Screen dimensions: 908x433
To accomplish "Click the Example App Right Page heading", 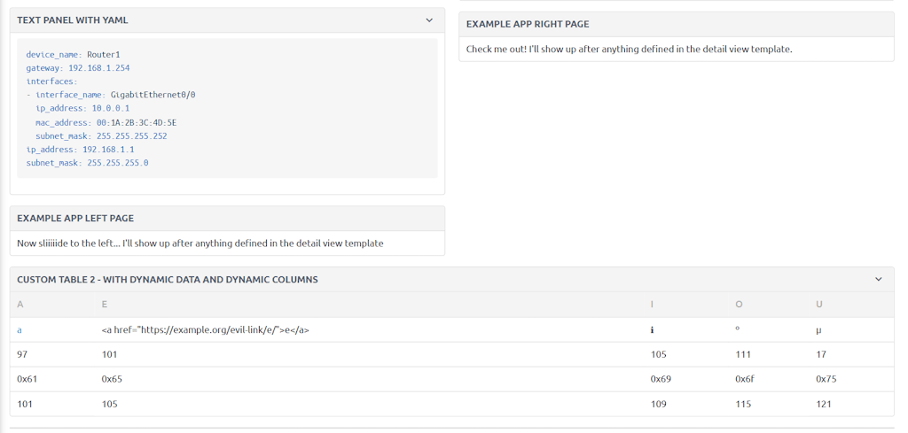I will (527, 25).
